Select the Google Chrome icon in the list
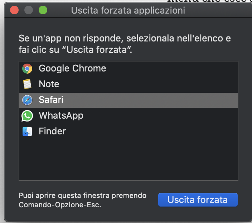Screen dimensions: 252x223 27,69
